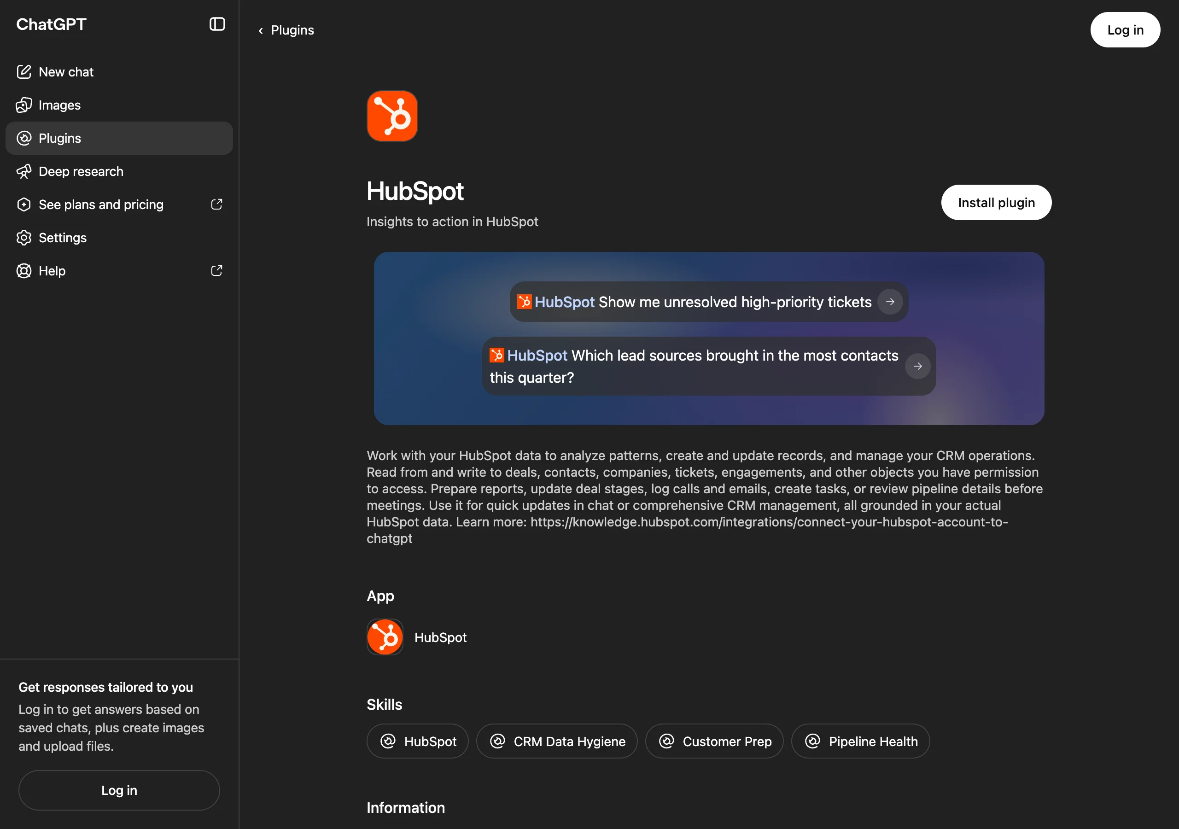Collapse the sidebar with the panel icon
This screenshot has height=829, width=1179.
coord(217,24)
